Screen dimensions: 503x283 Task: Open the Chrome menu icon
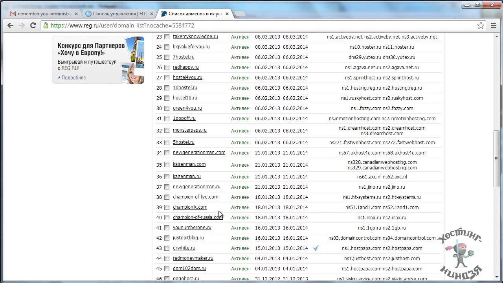(x=494, y=25)
